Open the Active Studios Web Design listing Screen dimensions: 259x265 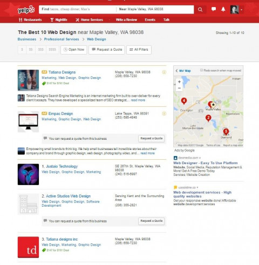coord(69,196)
